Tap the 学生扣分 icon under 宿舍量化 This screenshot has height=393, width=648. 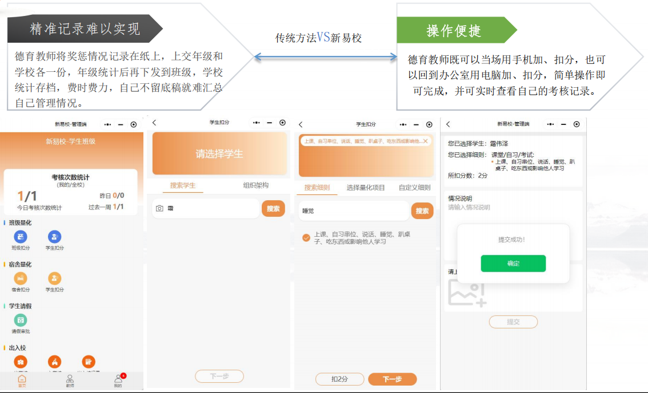pyautogui.click(x=54, y=278)
